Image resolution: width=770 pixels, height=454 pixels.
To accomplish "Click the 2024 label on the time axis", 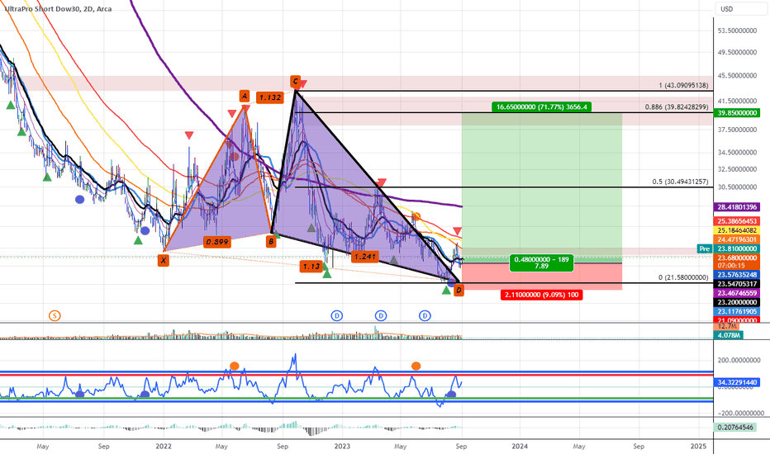I will click(x=520, y=446).
